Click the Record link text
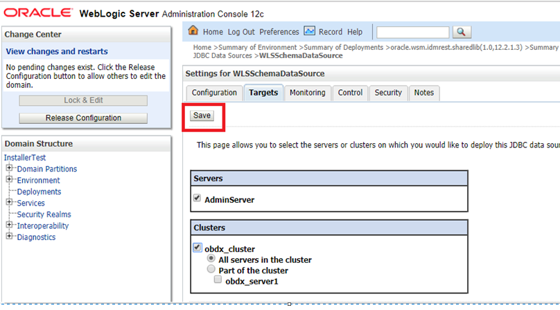560x310 pixels. (331, 32)
